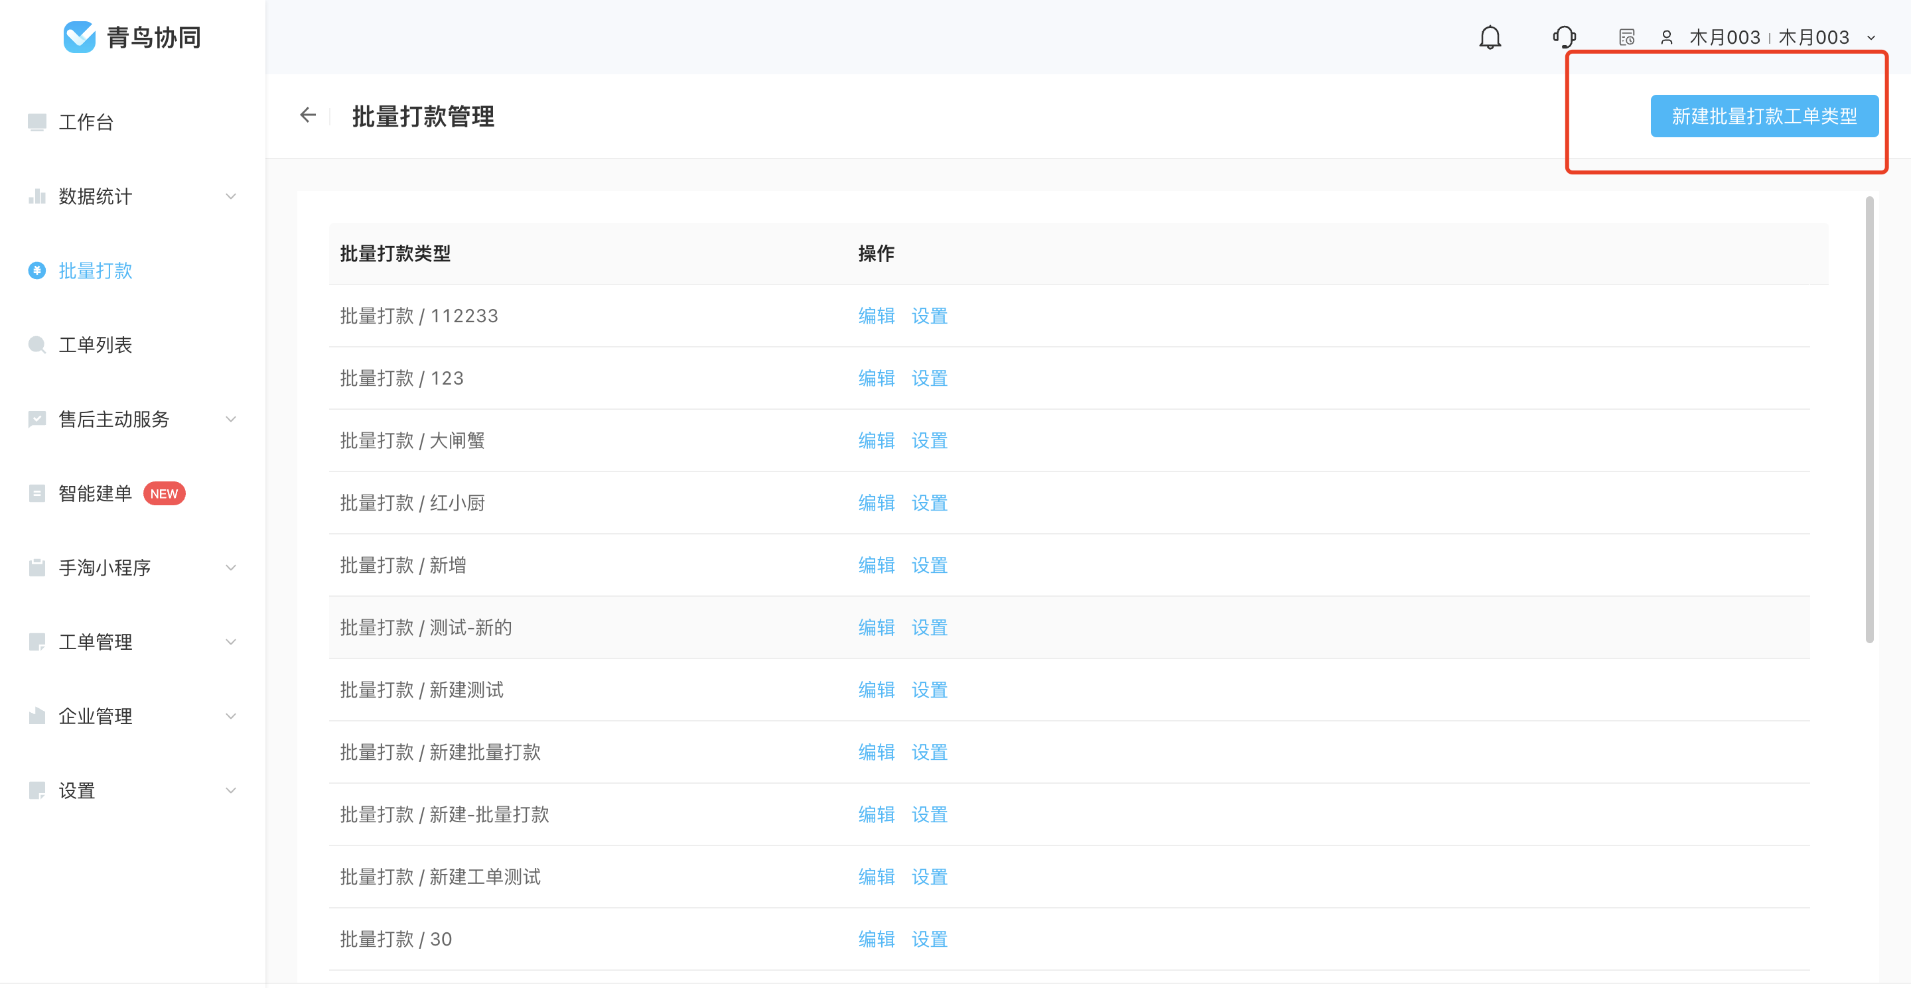Screen dimensions: 1911x988
Task: Edit the 新建工单测试 row
Action: [876, 876]
